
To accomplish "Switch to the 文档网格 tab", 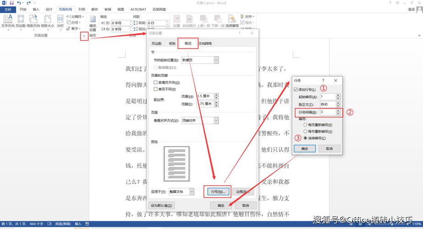I will (205, 44).
